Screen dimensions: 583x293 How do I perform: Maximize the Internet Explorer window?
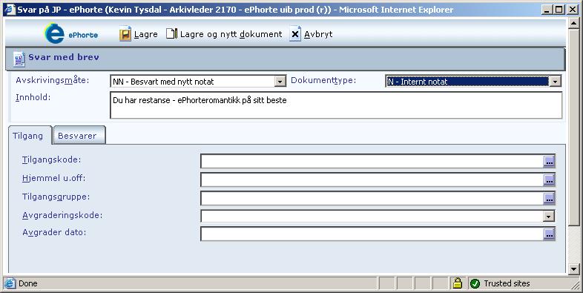pos(559,10)
